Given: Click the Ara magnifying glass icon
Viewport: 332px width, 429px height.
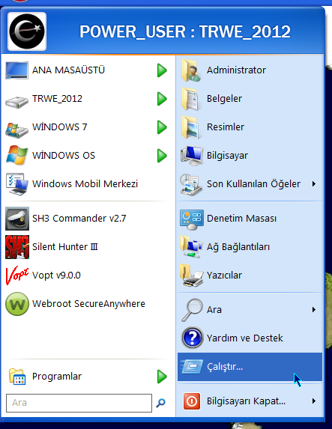Looking at the screenshot, I should coord(192,310).
